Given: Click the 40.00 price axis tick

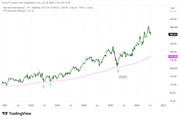Looking at the screenshot, I should click(x=173, y=101).
